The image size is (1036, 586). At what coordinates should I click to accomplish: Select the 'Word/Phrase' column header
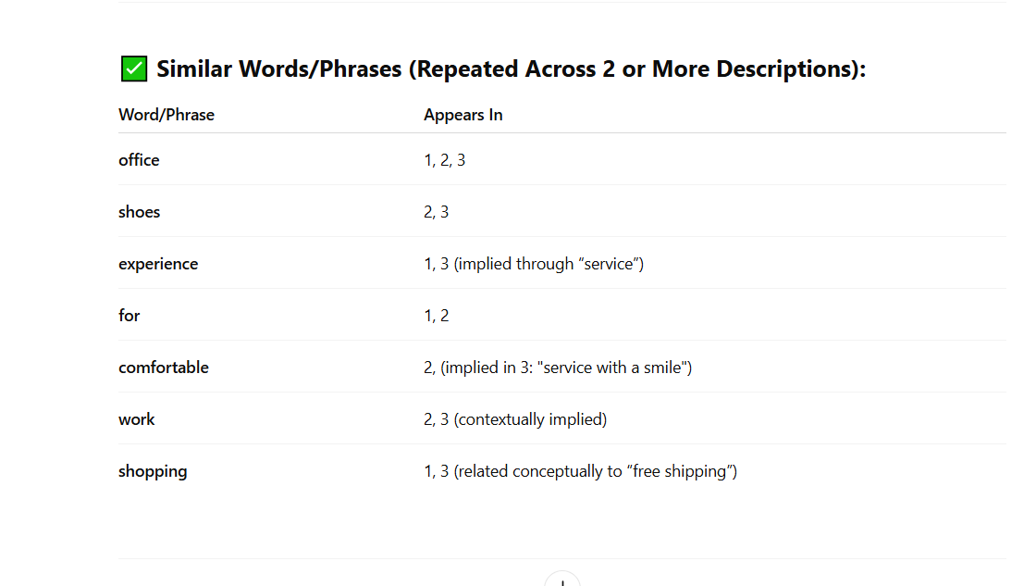(166, 115)
